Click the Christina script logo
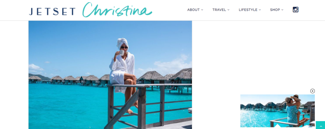The image size is (325, 129). (117, 10)
